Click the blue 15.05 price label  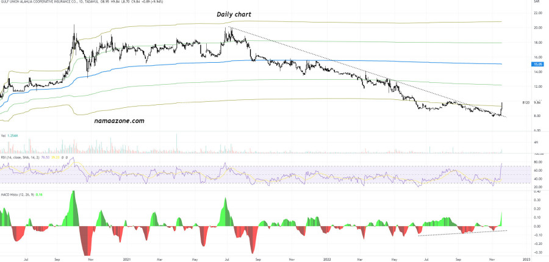pyautogui.click(x=537, y=64)
